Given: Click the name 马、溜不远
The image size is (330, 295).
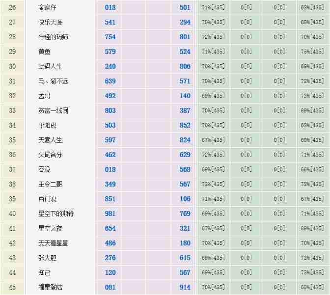Looking at the screenshot, I should [x=53, y=81].
